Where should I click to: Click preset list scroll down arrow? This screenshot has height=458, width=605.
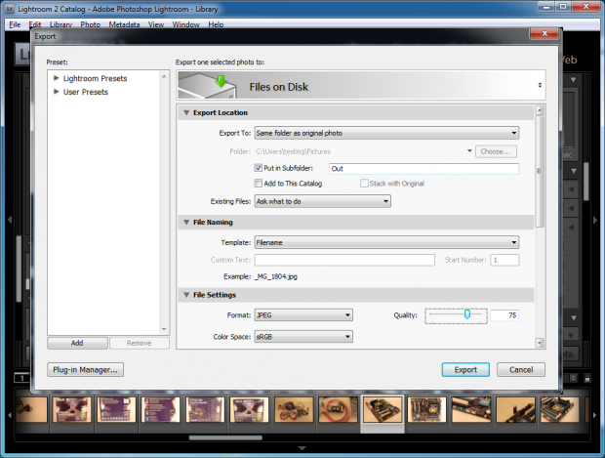164,329
